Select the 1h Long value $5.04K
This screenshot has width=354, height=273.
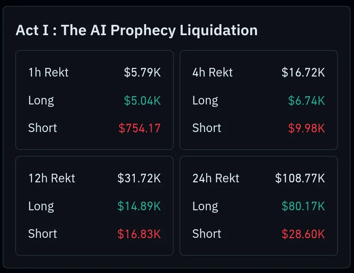142,101
